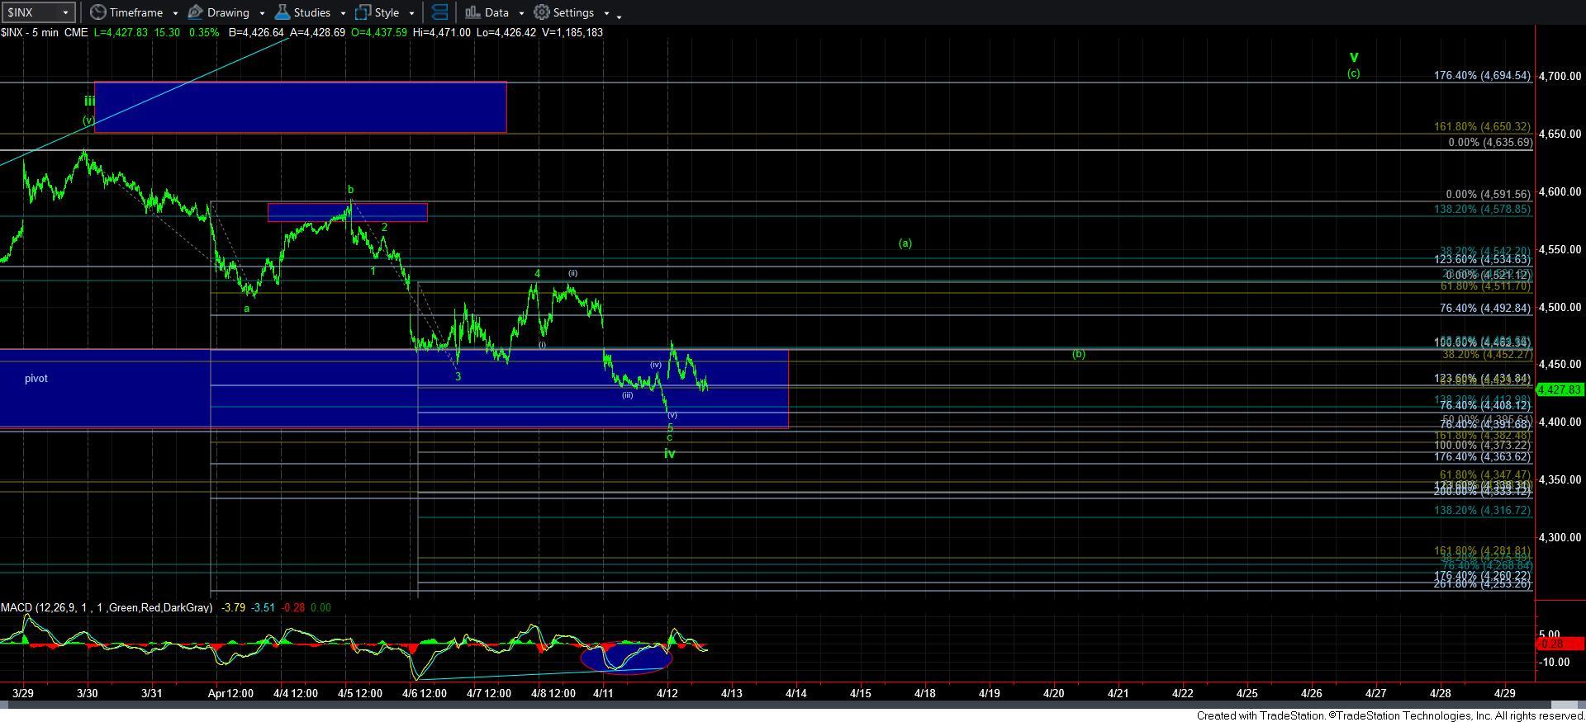Click the 4,300 price axis label
The image size is (1586, 722).
coord(1560,537)
